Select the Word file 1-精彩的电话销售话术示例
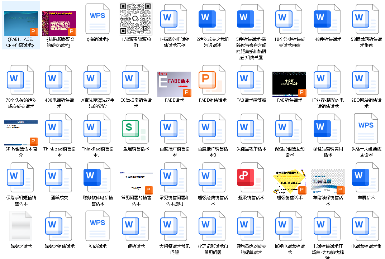The height and width of the screenshot is (259, 385). click(x=174, y=19)
